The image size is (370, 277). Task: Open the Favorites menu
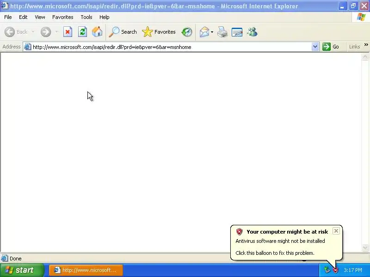pyautogui.click(x=63, y=17)
